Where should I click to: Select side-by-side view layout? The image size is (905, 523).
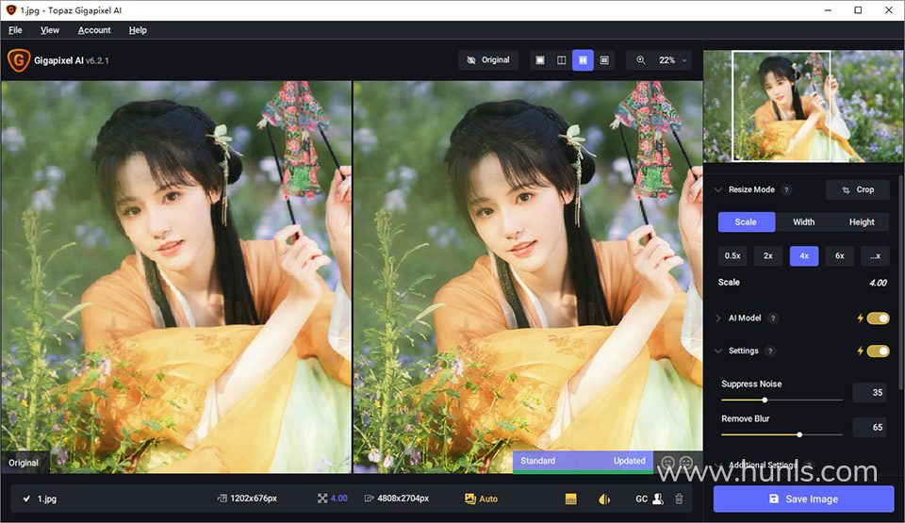coord(583,60)
